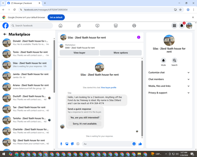Open Silas house photo in right panel

[169, 40]
